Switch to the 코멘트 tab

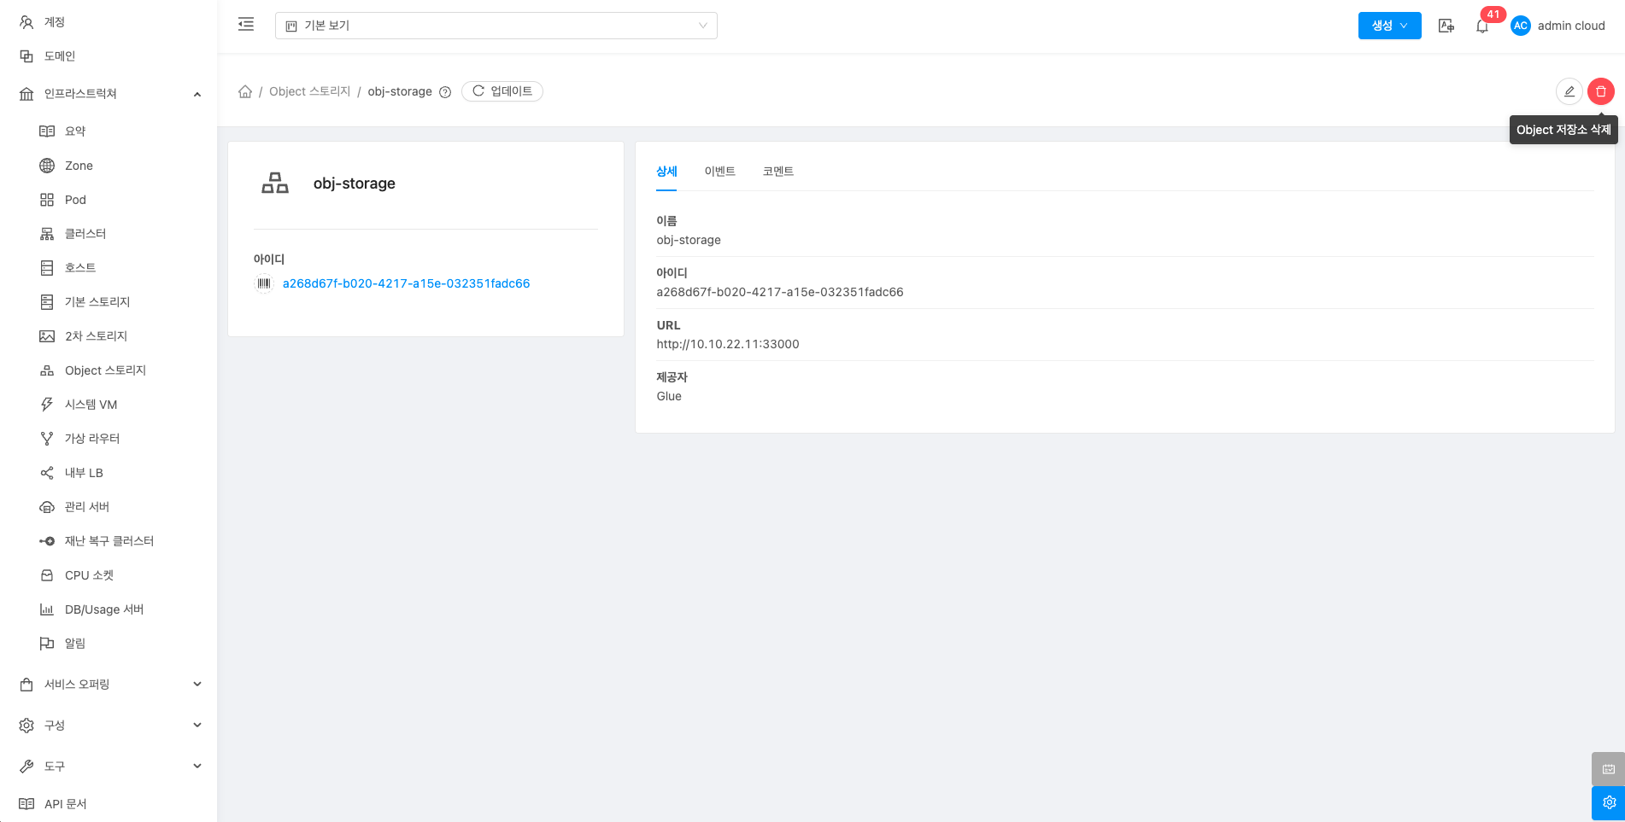coord(777,172)
